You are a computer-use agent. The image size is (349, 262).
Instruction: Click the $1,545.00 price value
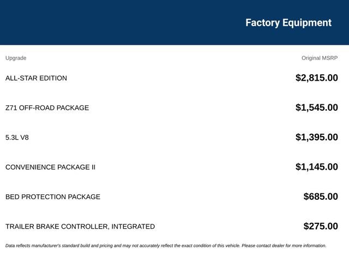(x=316, y=108)
